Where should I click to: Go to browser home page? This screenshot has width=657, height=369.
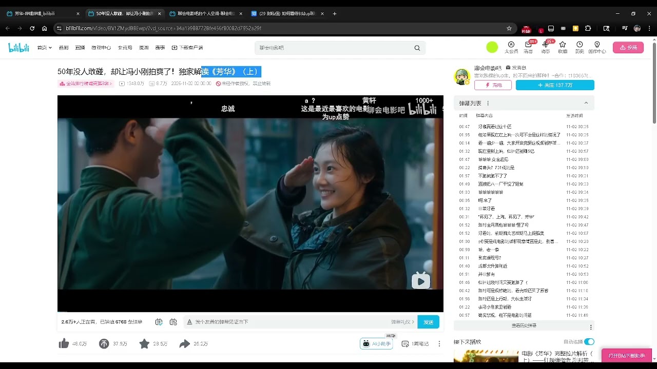pyautogui.click(x=45, y=28)
